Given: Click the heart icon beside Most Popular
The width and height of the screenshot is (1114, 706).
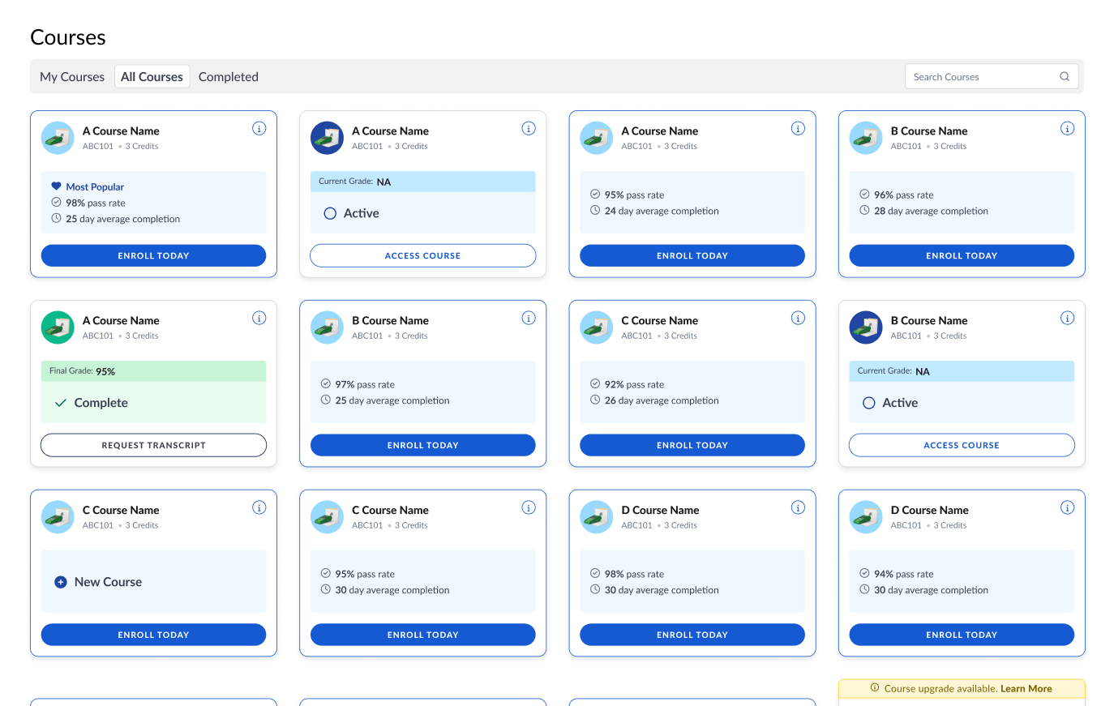Looking at the screenshot, I should click(x=56, y=186).
